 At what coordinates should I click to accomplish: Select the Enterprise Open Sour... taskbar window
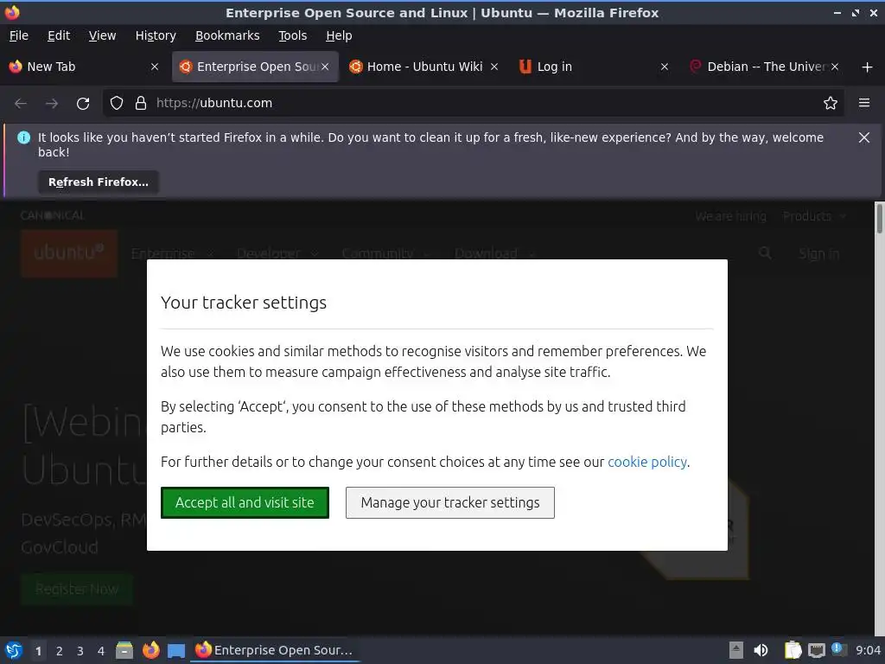(x=275, y=650)
